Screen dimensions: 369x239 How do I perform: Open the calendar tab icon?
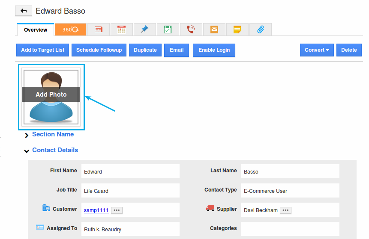tap(121, 30)
